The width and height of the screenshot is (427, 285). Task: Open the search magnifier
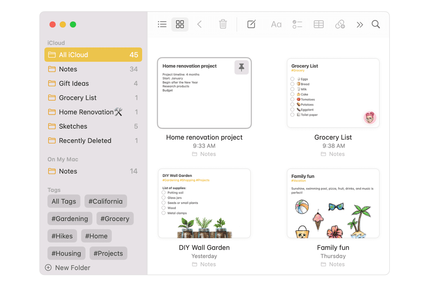pos(376,24)
